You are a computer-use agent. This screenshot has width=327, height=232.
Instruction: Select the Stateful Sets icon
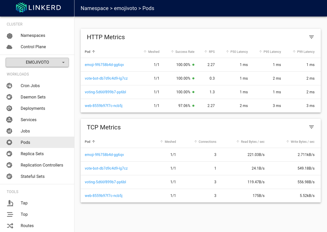pyautogui.click(x=10, y=176)
